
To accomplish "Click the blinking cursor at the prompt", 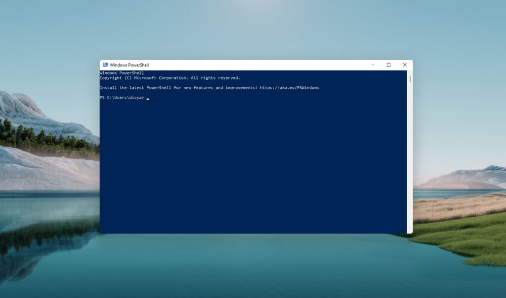I will click(x=147, y=98).
